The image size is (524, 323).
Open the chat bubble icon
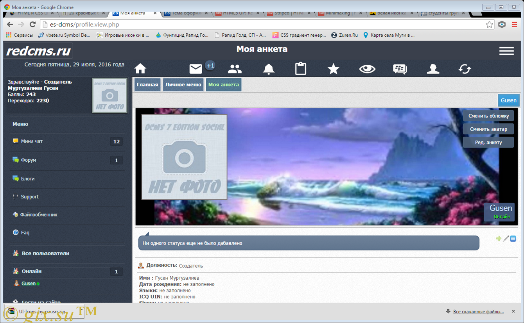[x=400, y=69]
